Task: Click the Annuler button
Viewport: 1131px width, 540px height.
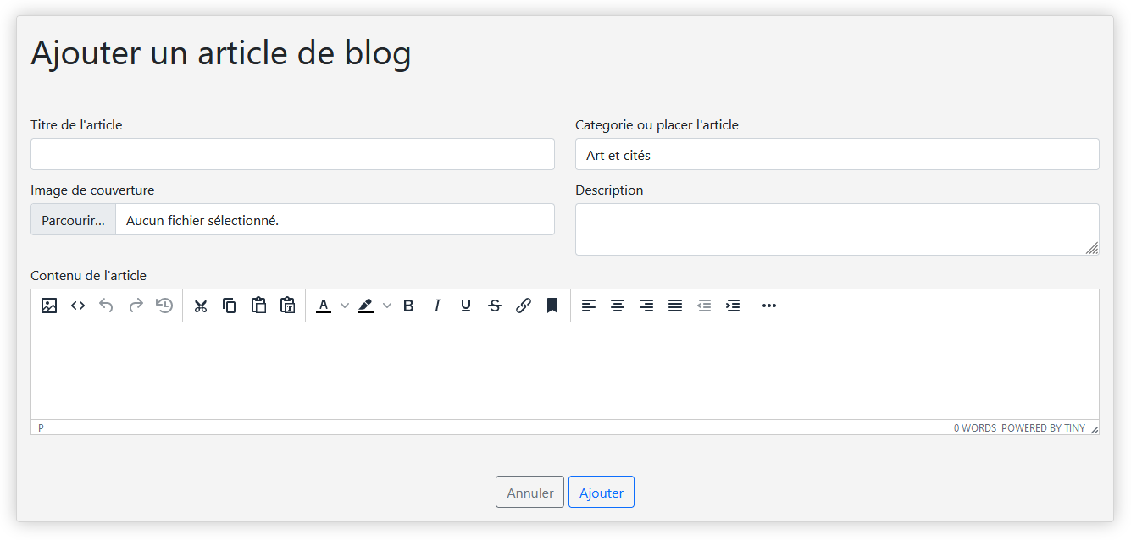Action: [x=529, y=493]
